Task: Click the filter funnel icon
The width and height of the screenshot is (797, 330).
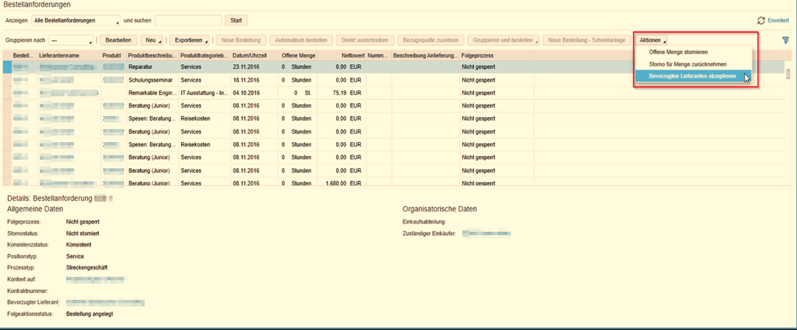Action: (785, 40)
